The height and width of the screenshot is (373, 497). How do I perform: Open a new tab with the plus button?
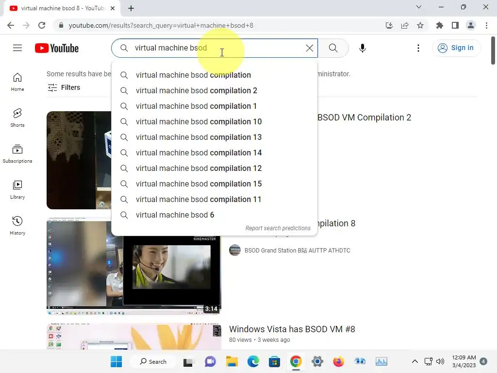click(131, 8)
